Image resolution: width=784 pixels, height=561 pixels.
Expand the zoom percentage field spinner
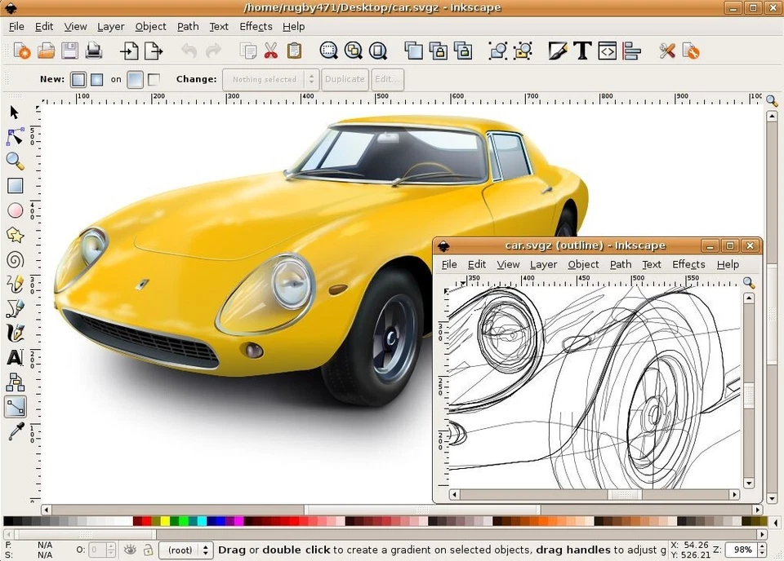pos(763,550)
